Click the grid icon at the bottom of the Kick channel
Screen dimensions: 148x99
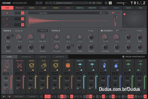coord(7,91)
